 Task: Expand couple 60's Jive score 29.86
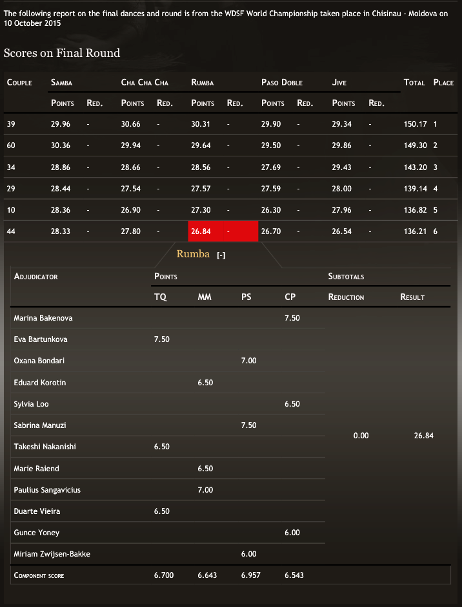coord(342,145)
